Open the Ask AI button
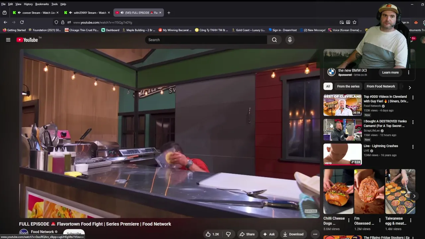The width and height of the screenshot is (425, 239). point(269,234)
